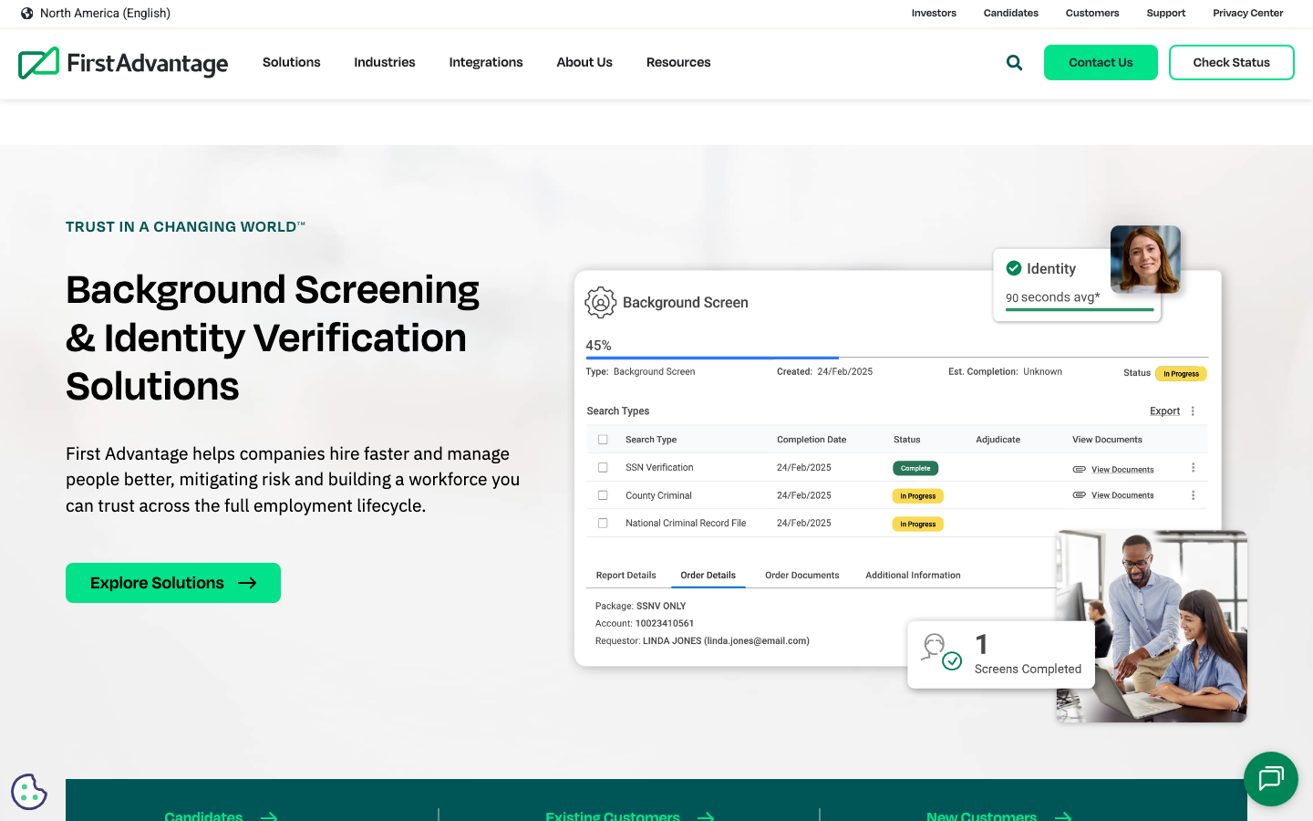This screenshot has width=1313, height=821.
Task: Click the link icon in the SSN Verification row
Action: (x=1080, y=469)
